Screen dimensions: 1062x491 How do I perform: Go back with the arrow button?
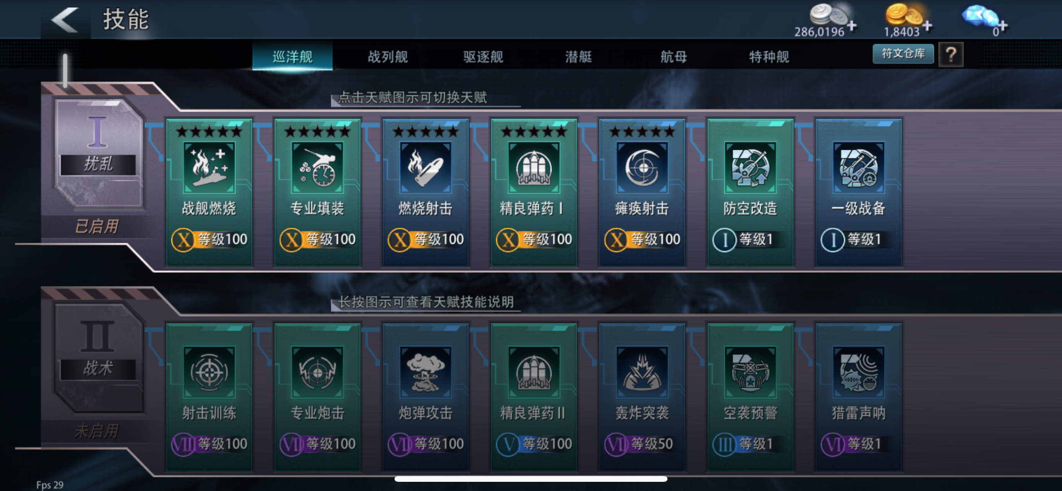point(65,20)
